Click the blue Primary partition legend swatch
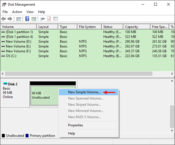 pos(27,136)
